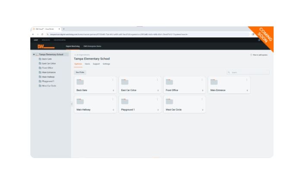Viewport: 302px width, 186px height.
Task: Click the New Folder button
Action: pos(80,72)
